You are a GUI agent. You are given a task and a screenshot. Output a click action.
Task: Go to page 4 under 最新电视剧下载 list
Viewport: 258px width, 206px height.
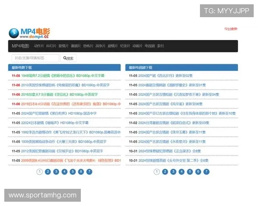click(181, 172)
